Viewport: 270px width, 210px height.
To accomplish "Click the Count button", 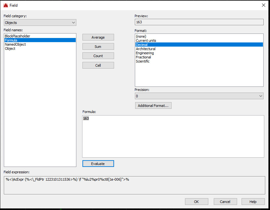I will tap(98, 56).
